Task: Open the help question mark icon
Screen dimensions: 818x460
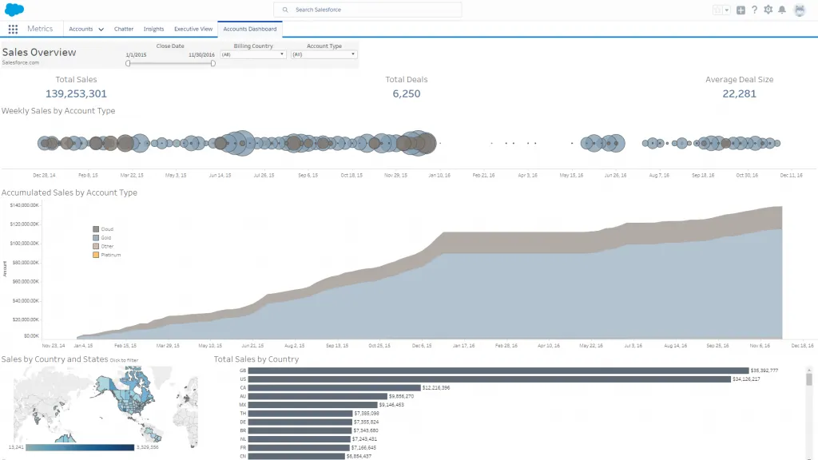Action: click(754, 10)
